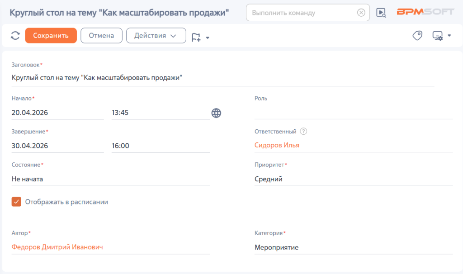The image size is (463, 274).
Task: Open the Действия dropdown menu
Action: click(156, 35)
